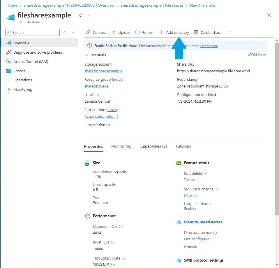Click the Diagnose and solve problems wrench icon
Screen dimensions: 279x268
click(x=9, y=52)
